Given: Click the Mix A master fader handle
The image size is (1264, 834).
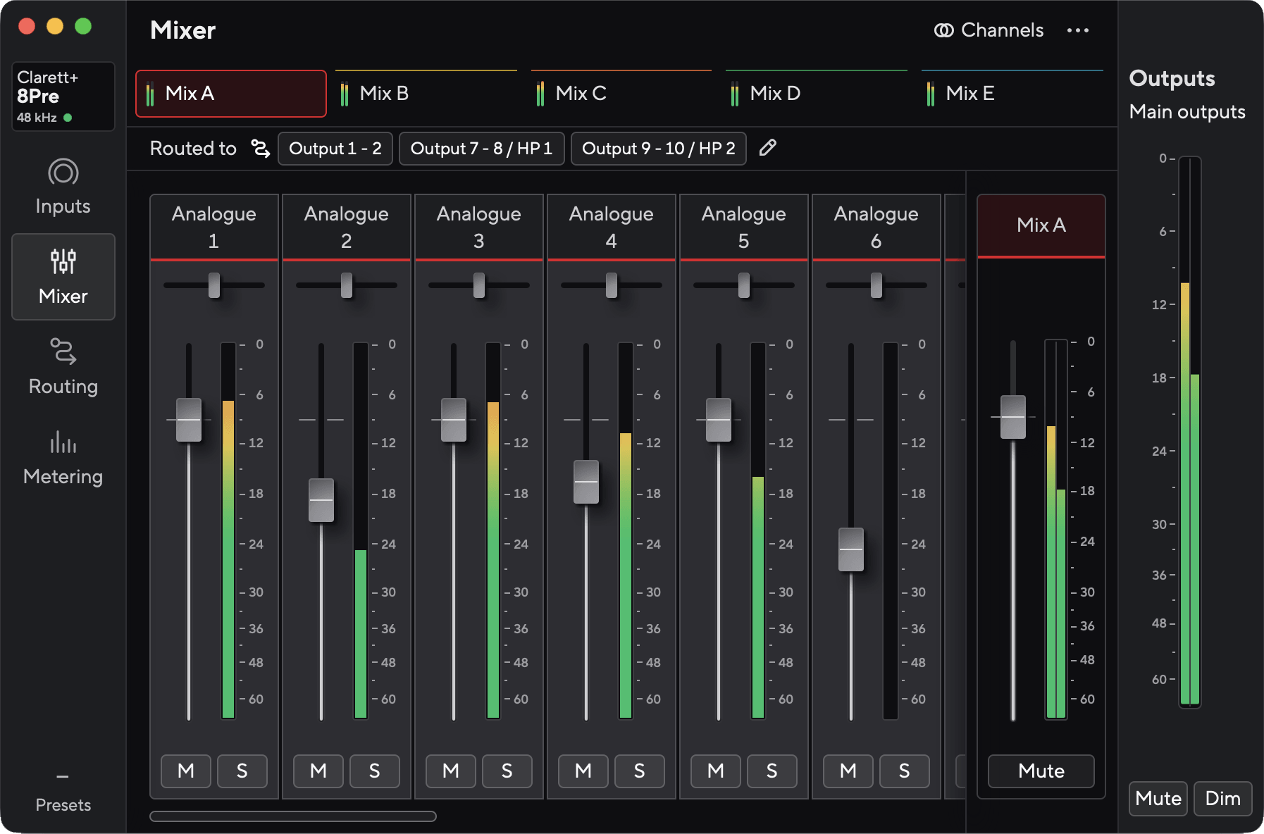Looking at the screenshot, I should pyautogui.click(x=1013, y=417).
